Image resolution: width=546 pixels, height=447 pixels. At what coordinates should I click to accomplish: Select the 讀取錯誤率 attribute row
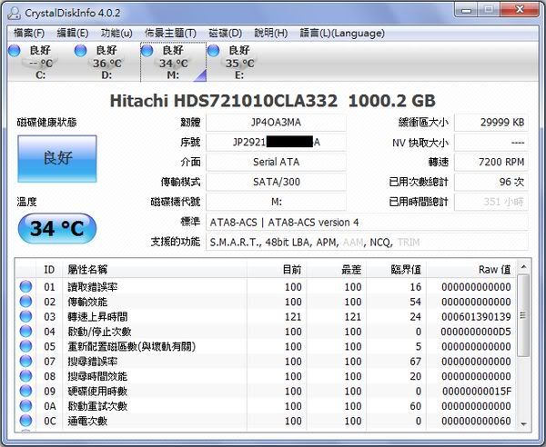266,287
